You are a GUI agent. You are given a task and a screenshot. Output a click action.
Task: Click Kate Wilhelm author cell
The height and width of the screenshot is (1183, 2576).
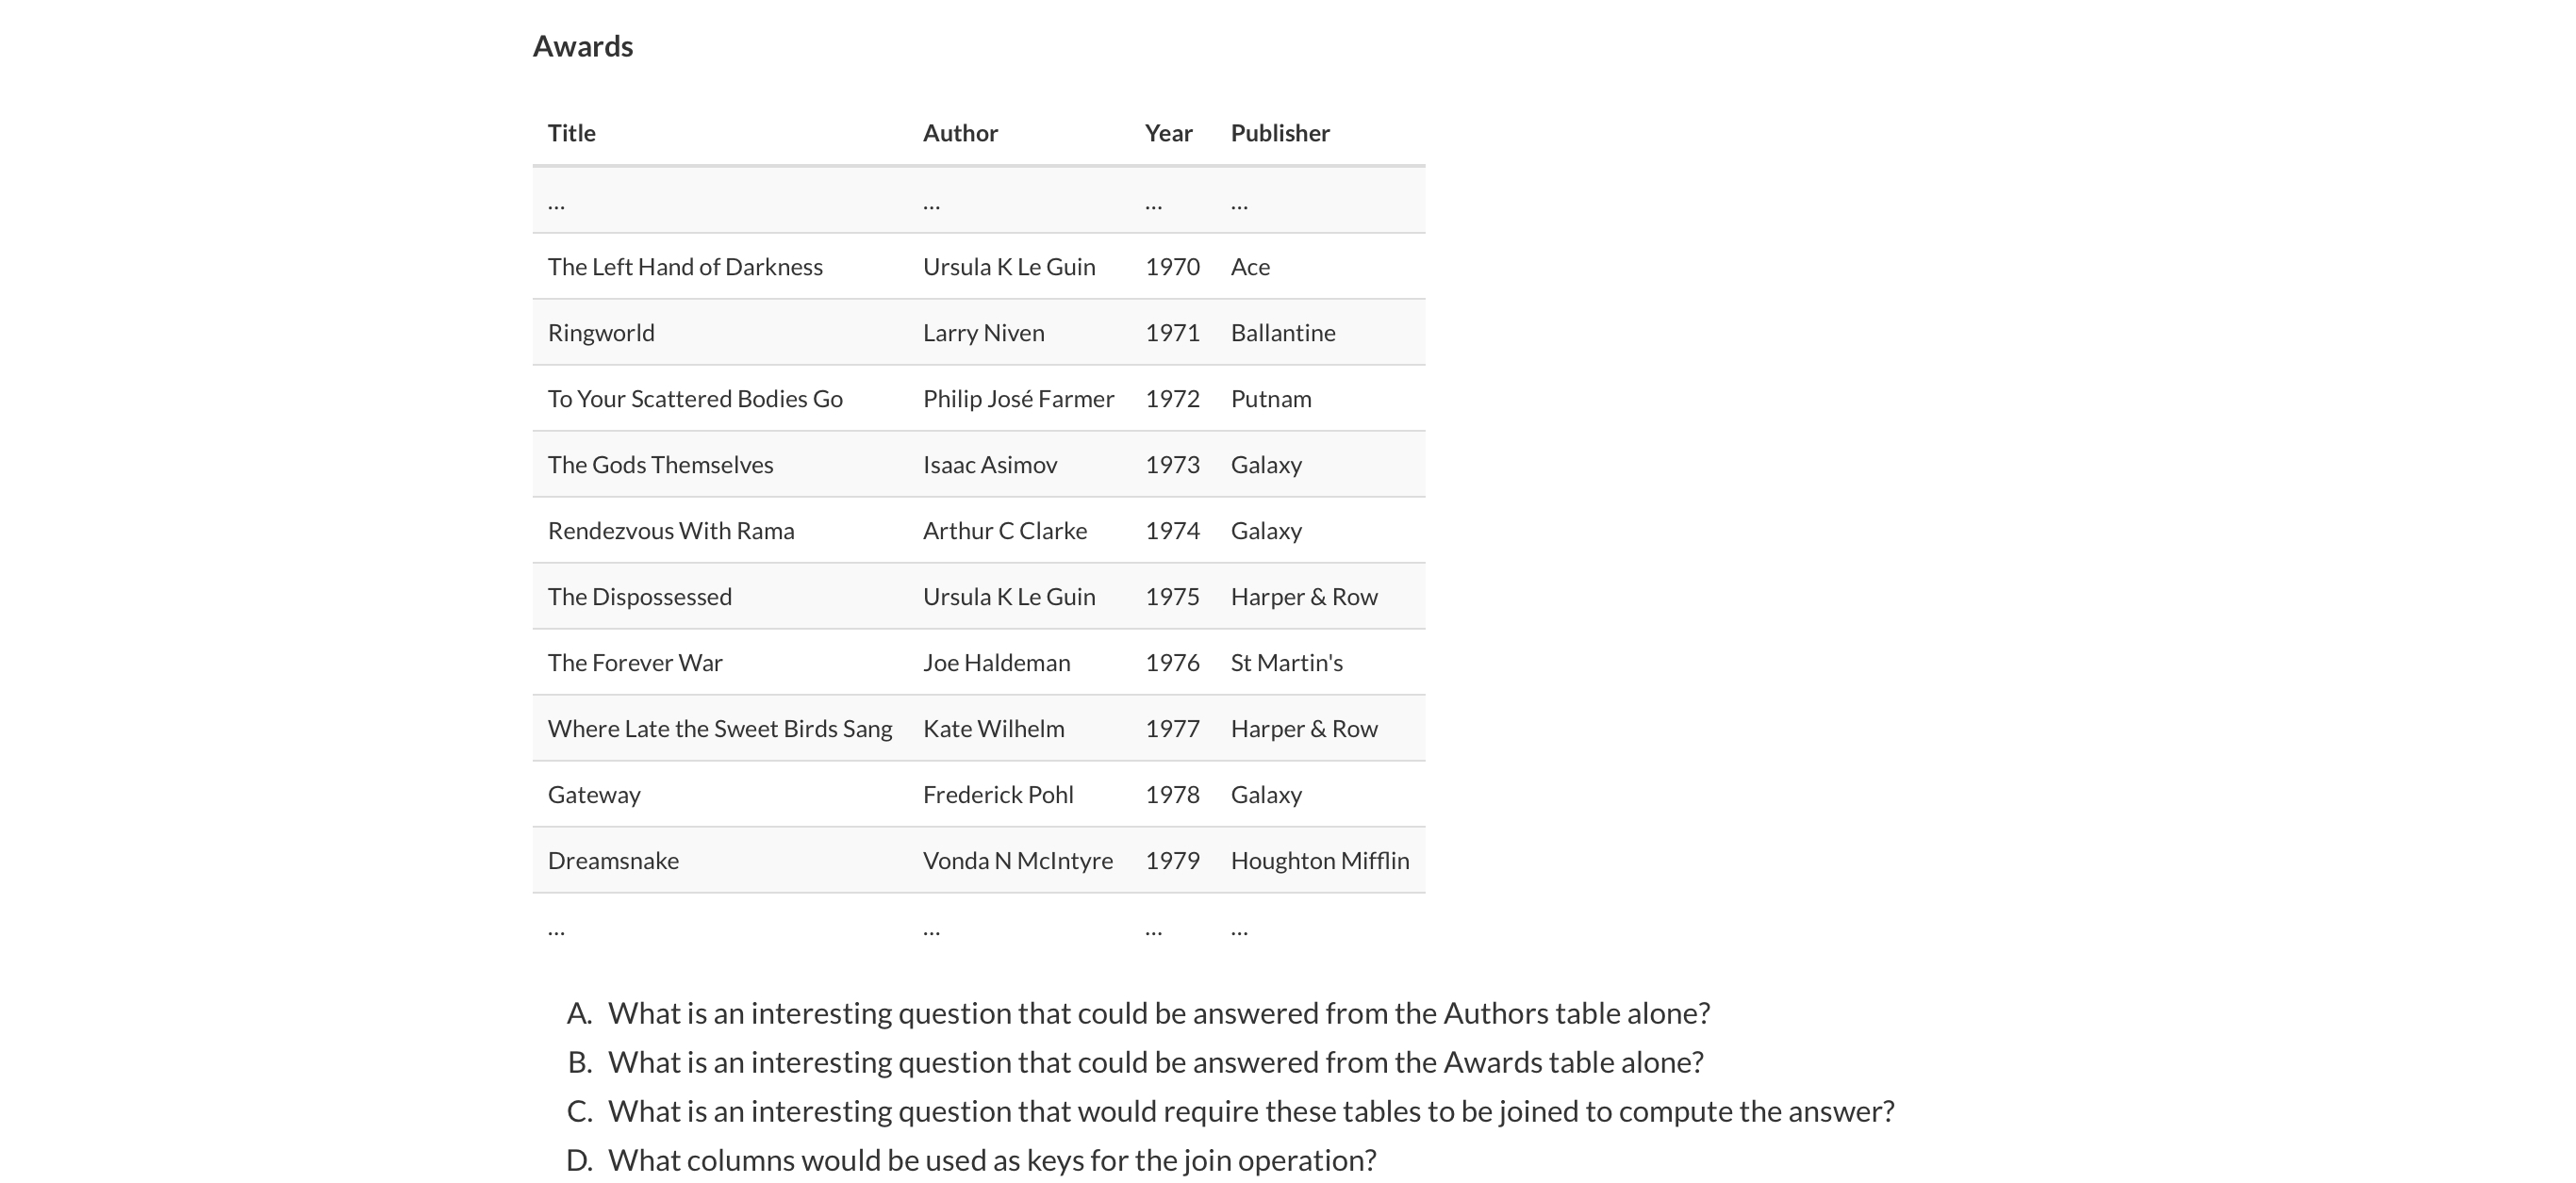click(x=993, y=729)
